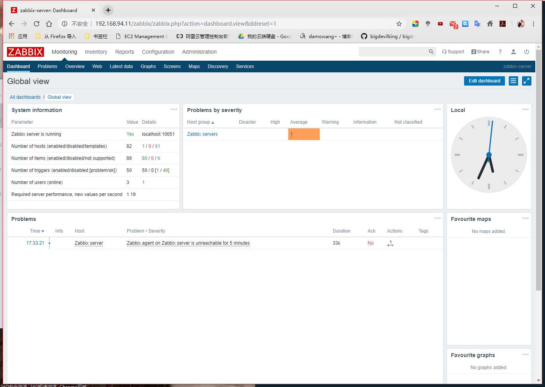Toggle fullscreen kiosk mode icon

tap(527, 81)
